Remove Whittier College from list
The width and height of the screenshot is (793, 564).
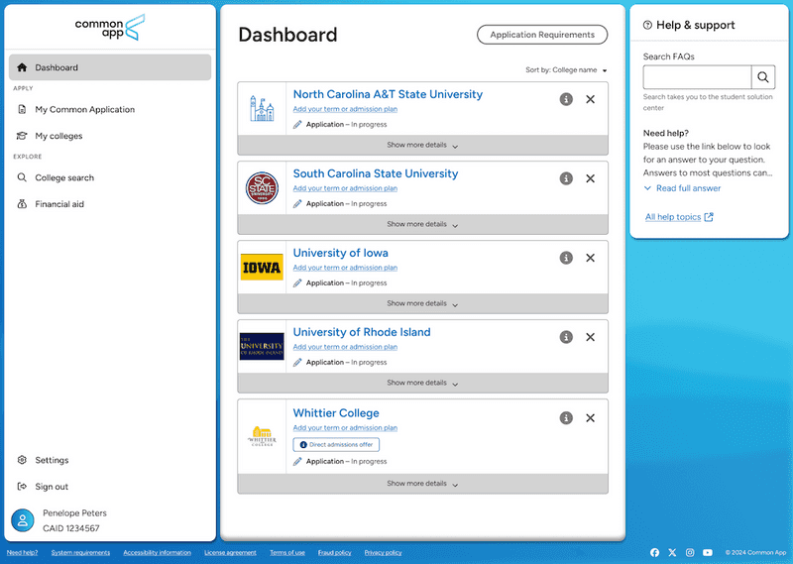click(x=590, y=418)
